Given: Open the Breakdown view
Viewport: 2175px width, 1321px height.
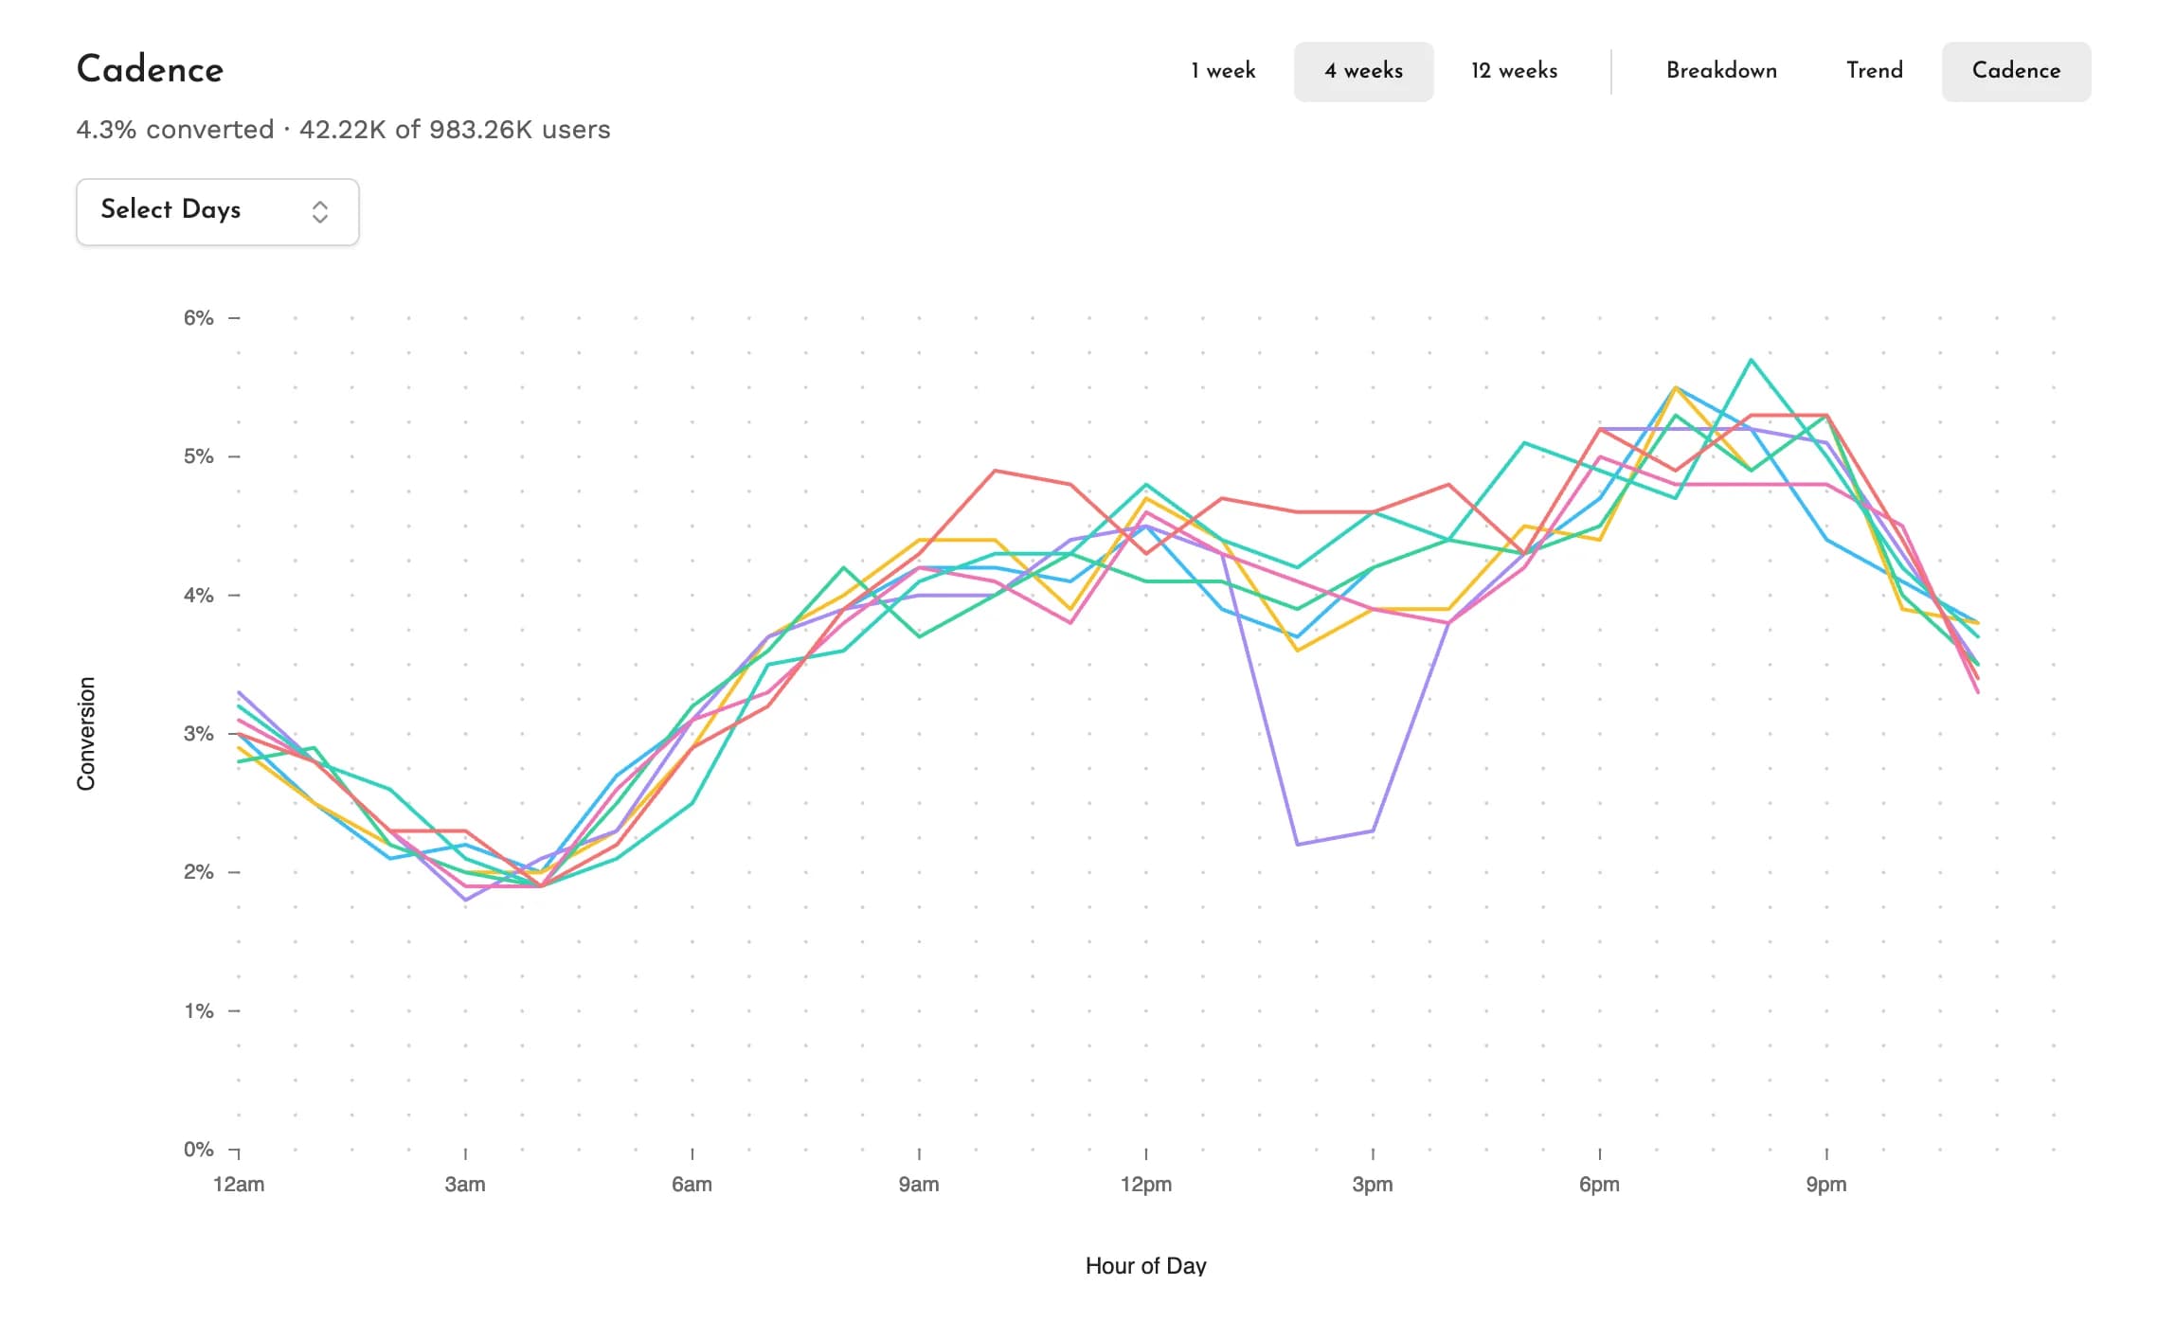Looking at the screenshot, I should coord(1721,71).
